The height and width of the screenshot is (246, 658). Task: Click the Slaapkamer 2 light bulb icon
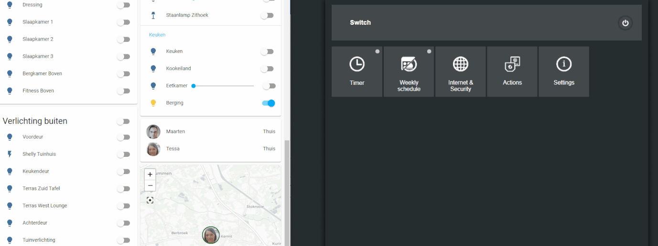[x=10, y=39]
